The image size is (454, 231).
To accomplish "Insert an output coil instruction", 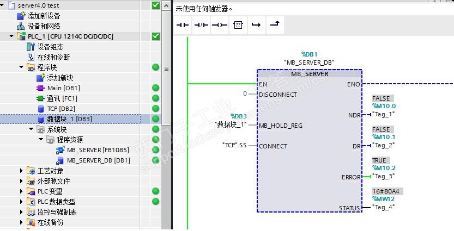I will coord(220,25).
